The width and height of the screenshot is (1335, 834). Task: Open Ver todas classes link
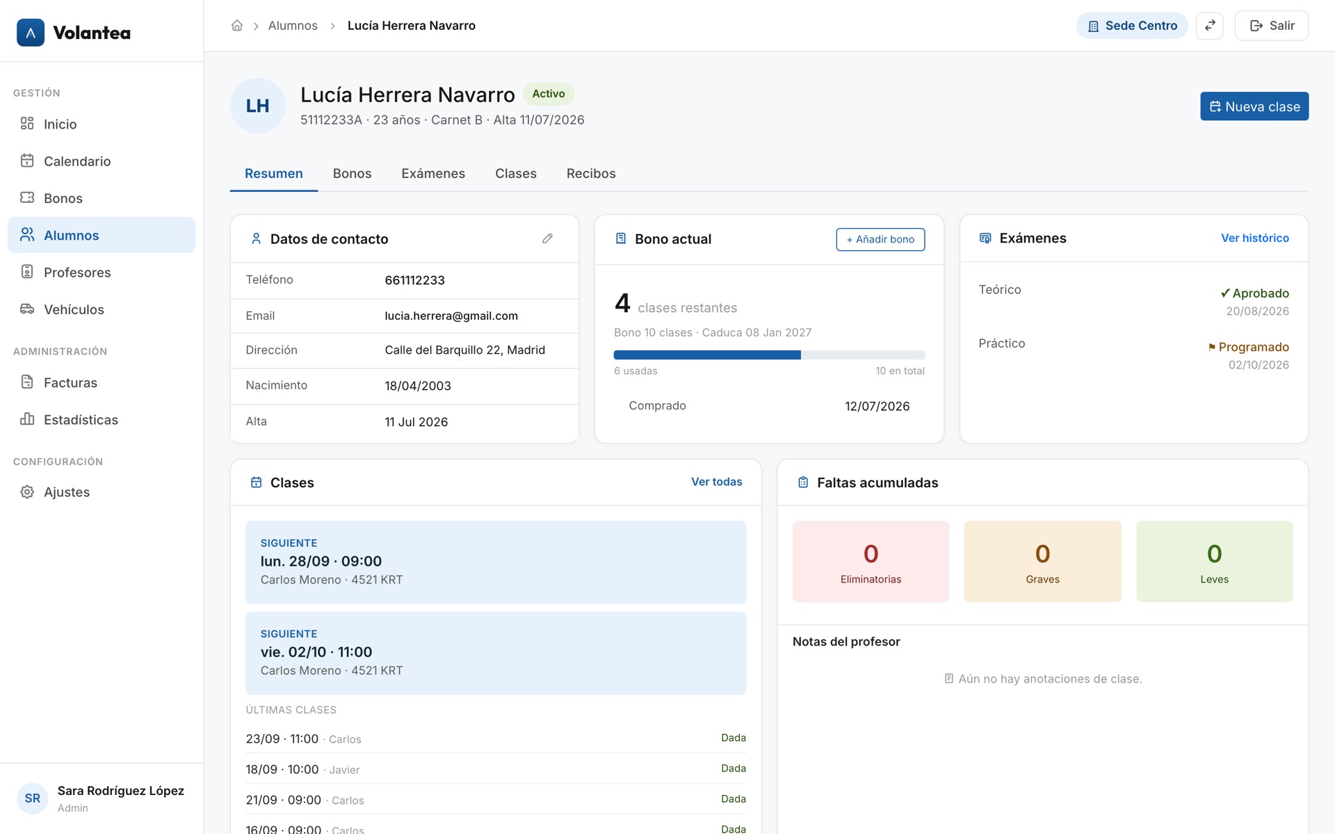point(716,482)
